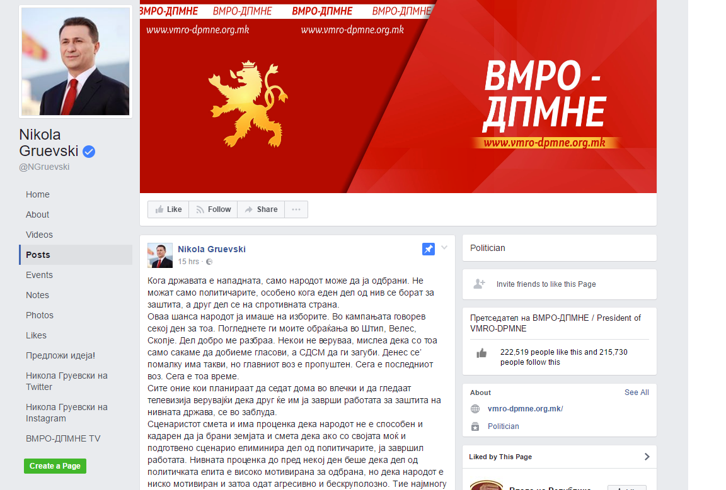Expand the Liked by This Page chevron
The width and height of the screenshot is (726, 490).
(647, 457)
